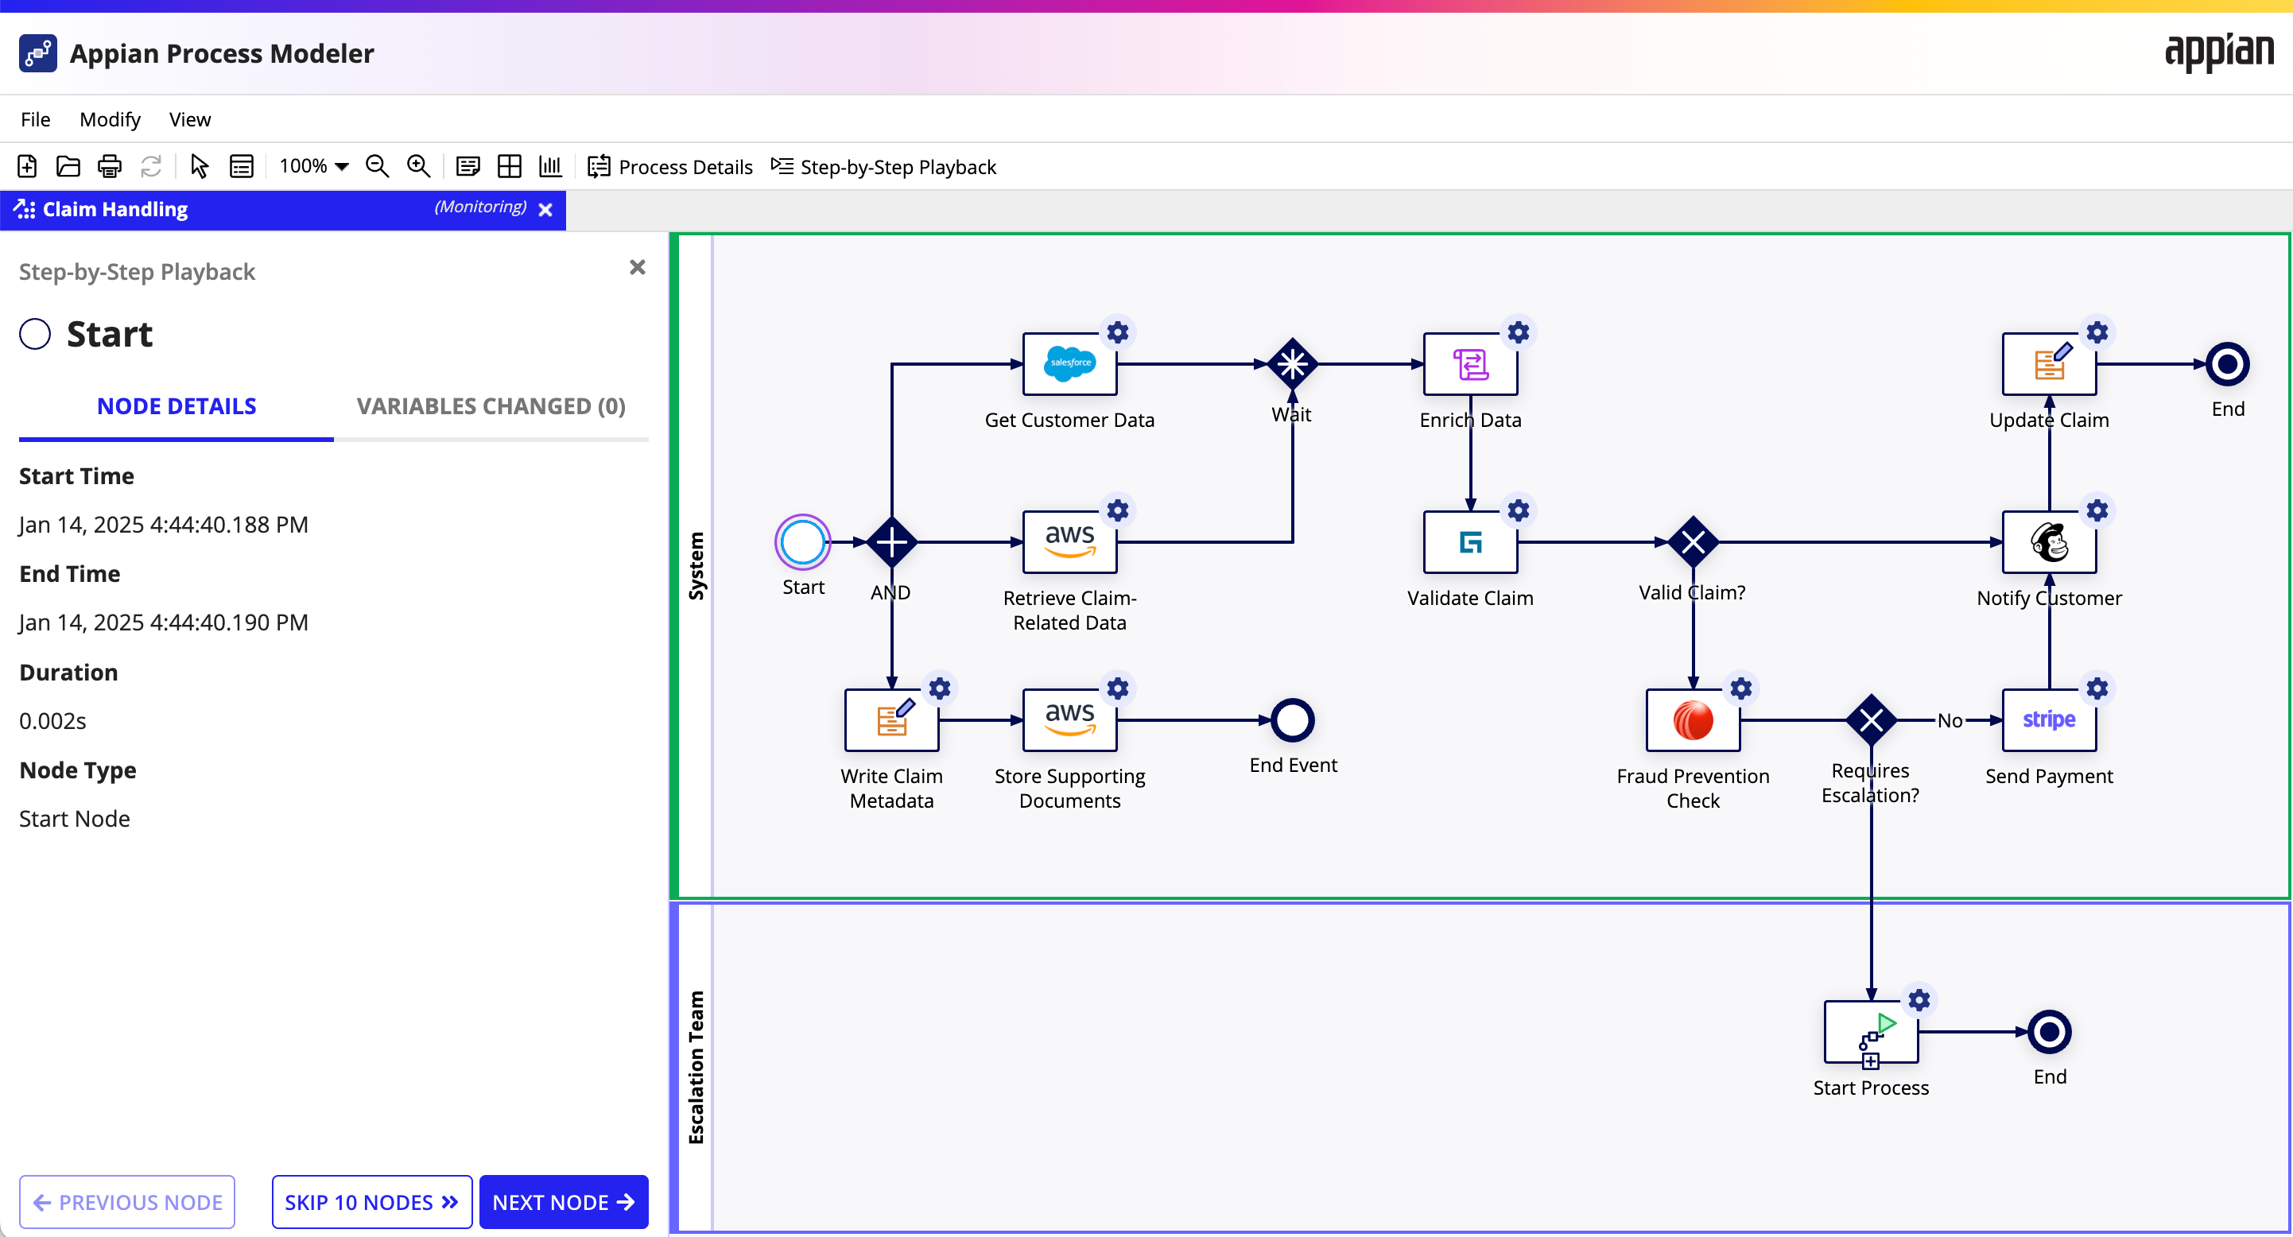Click gear badge on Get Customer Data
2293x1237 pixels.
pyautogui.click(x=1118, y=333)
